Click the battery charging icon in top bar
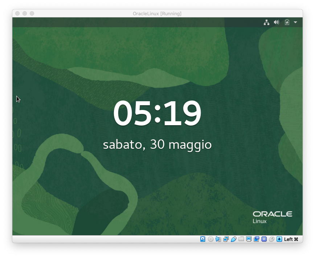315x258 pixels. [287, 22]
